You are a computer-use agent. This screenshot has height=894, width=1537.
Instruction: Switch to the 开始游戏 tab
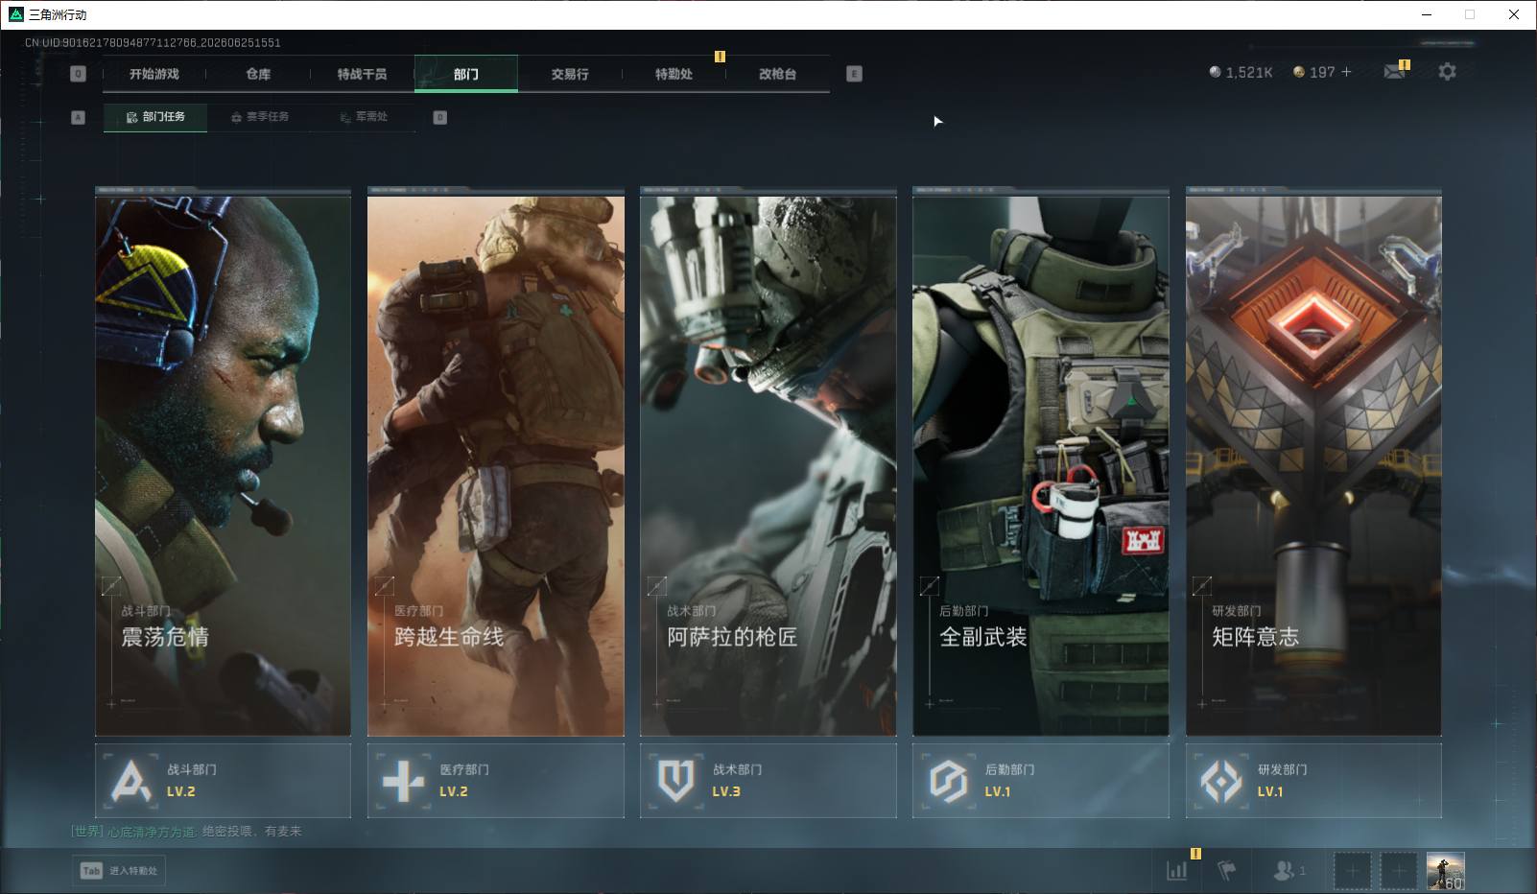[154, 74]
